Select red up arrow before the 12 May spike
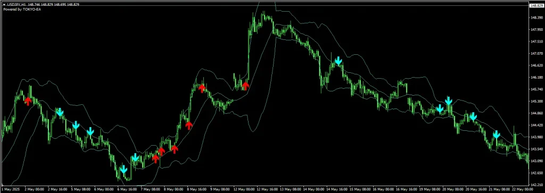545x193 pixels. (x=245, y=86)
